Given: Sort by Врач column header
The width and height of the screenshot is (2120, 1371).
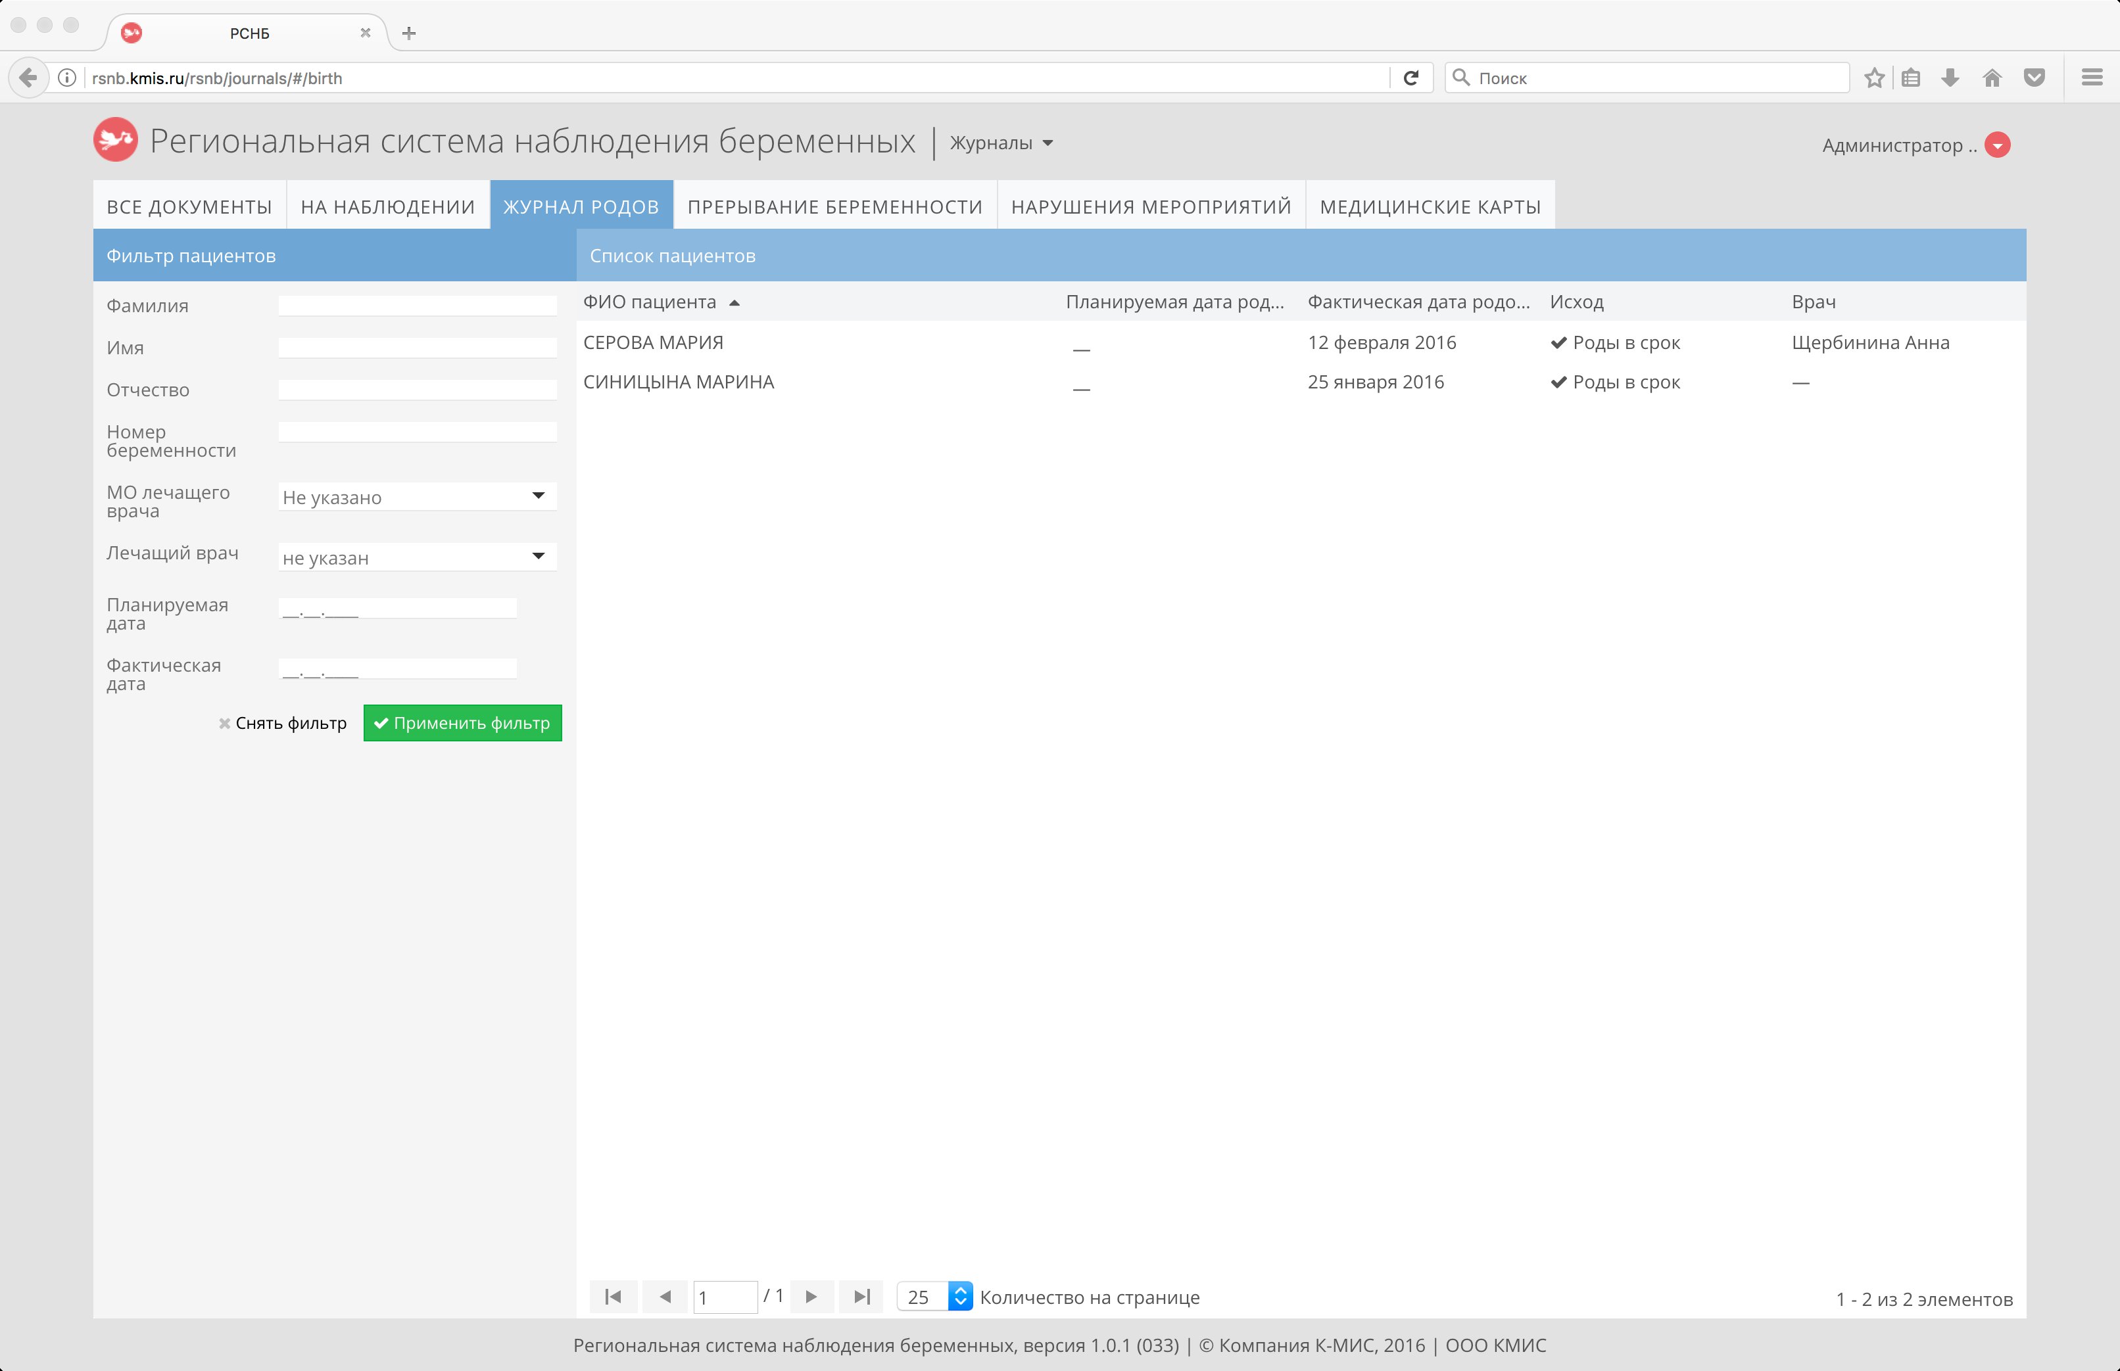Looking at the screenshot, I should tap(1814, 302).
